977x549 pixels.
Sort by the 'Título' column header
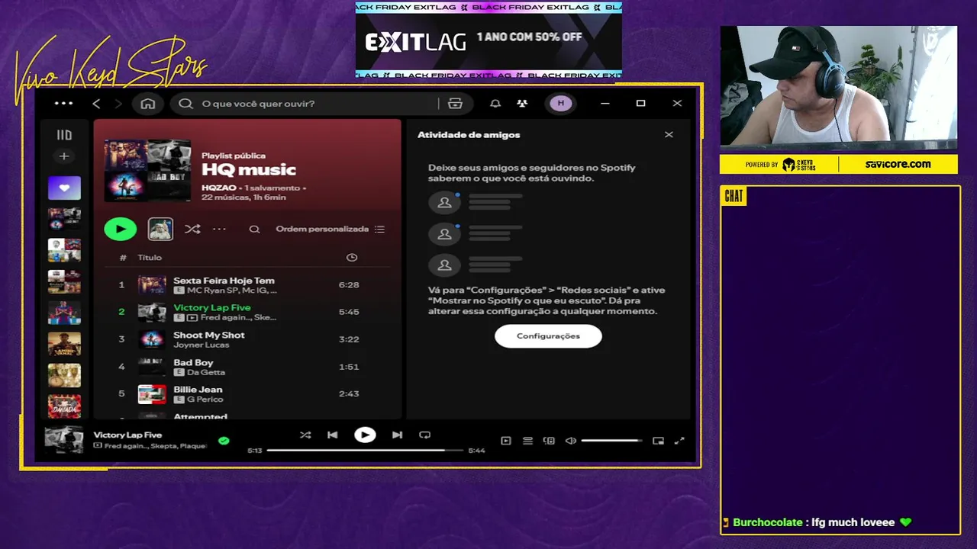[x=150, y=258]
